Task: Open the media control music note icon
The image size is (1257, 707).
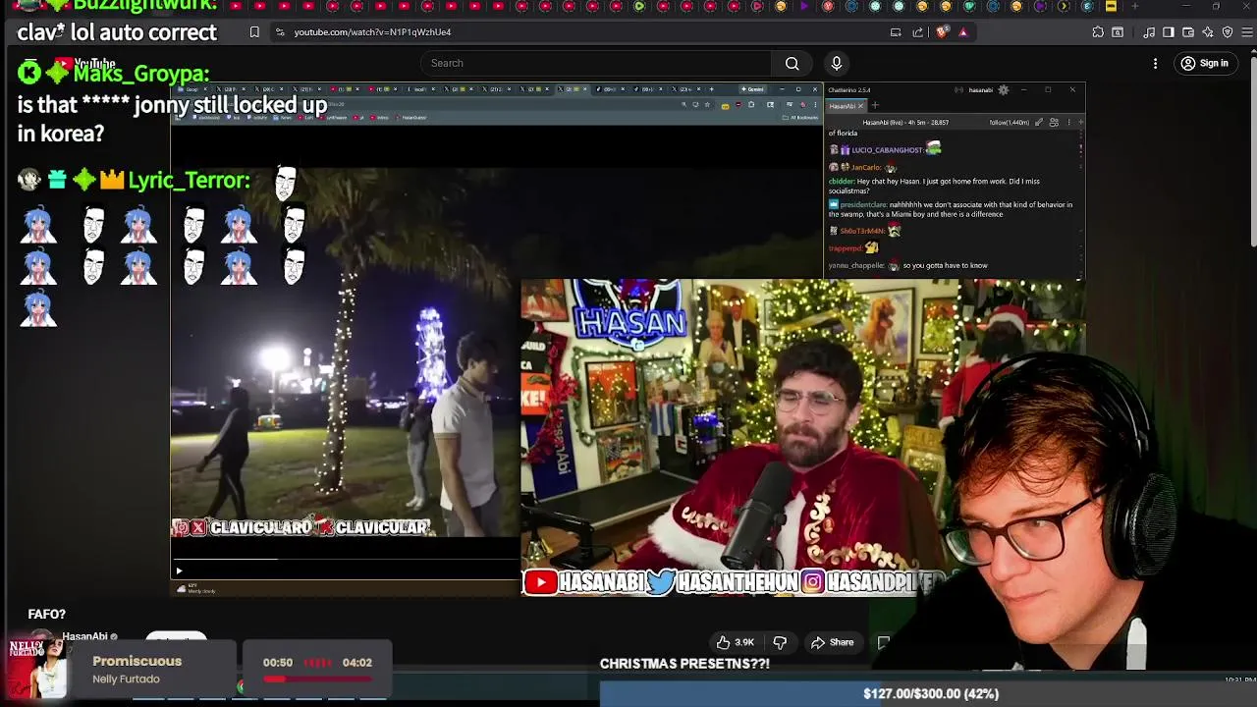Action: pos(1149,31)
